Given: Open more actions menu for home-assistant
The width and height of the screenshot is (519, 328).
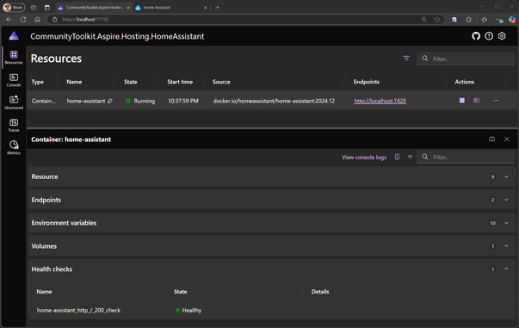Looking at the screenshot, I should 496,101.
